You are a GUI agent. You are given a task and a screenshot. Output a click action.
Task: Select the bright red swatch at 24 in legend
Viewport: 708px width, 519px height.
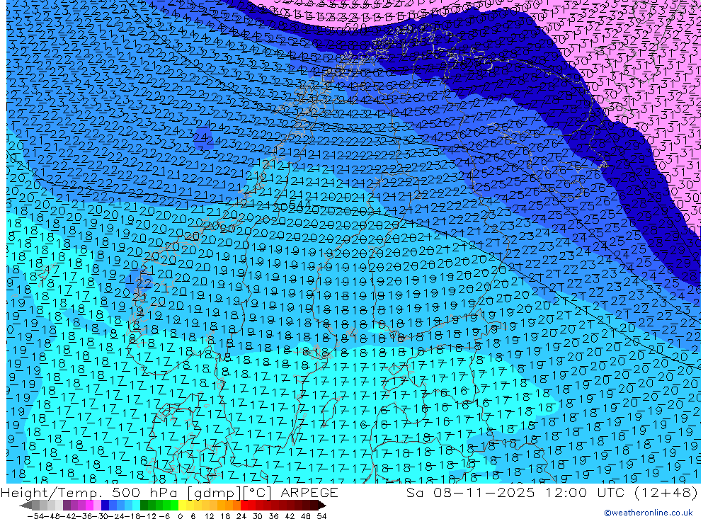(244, 506)
